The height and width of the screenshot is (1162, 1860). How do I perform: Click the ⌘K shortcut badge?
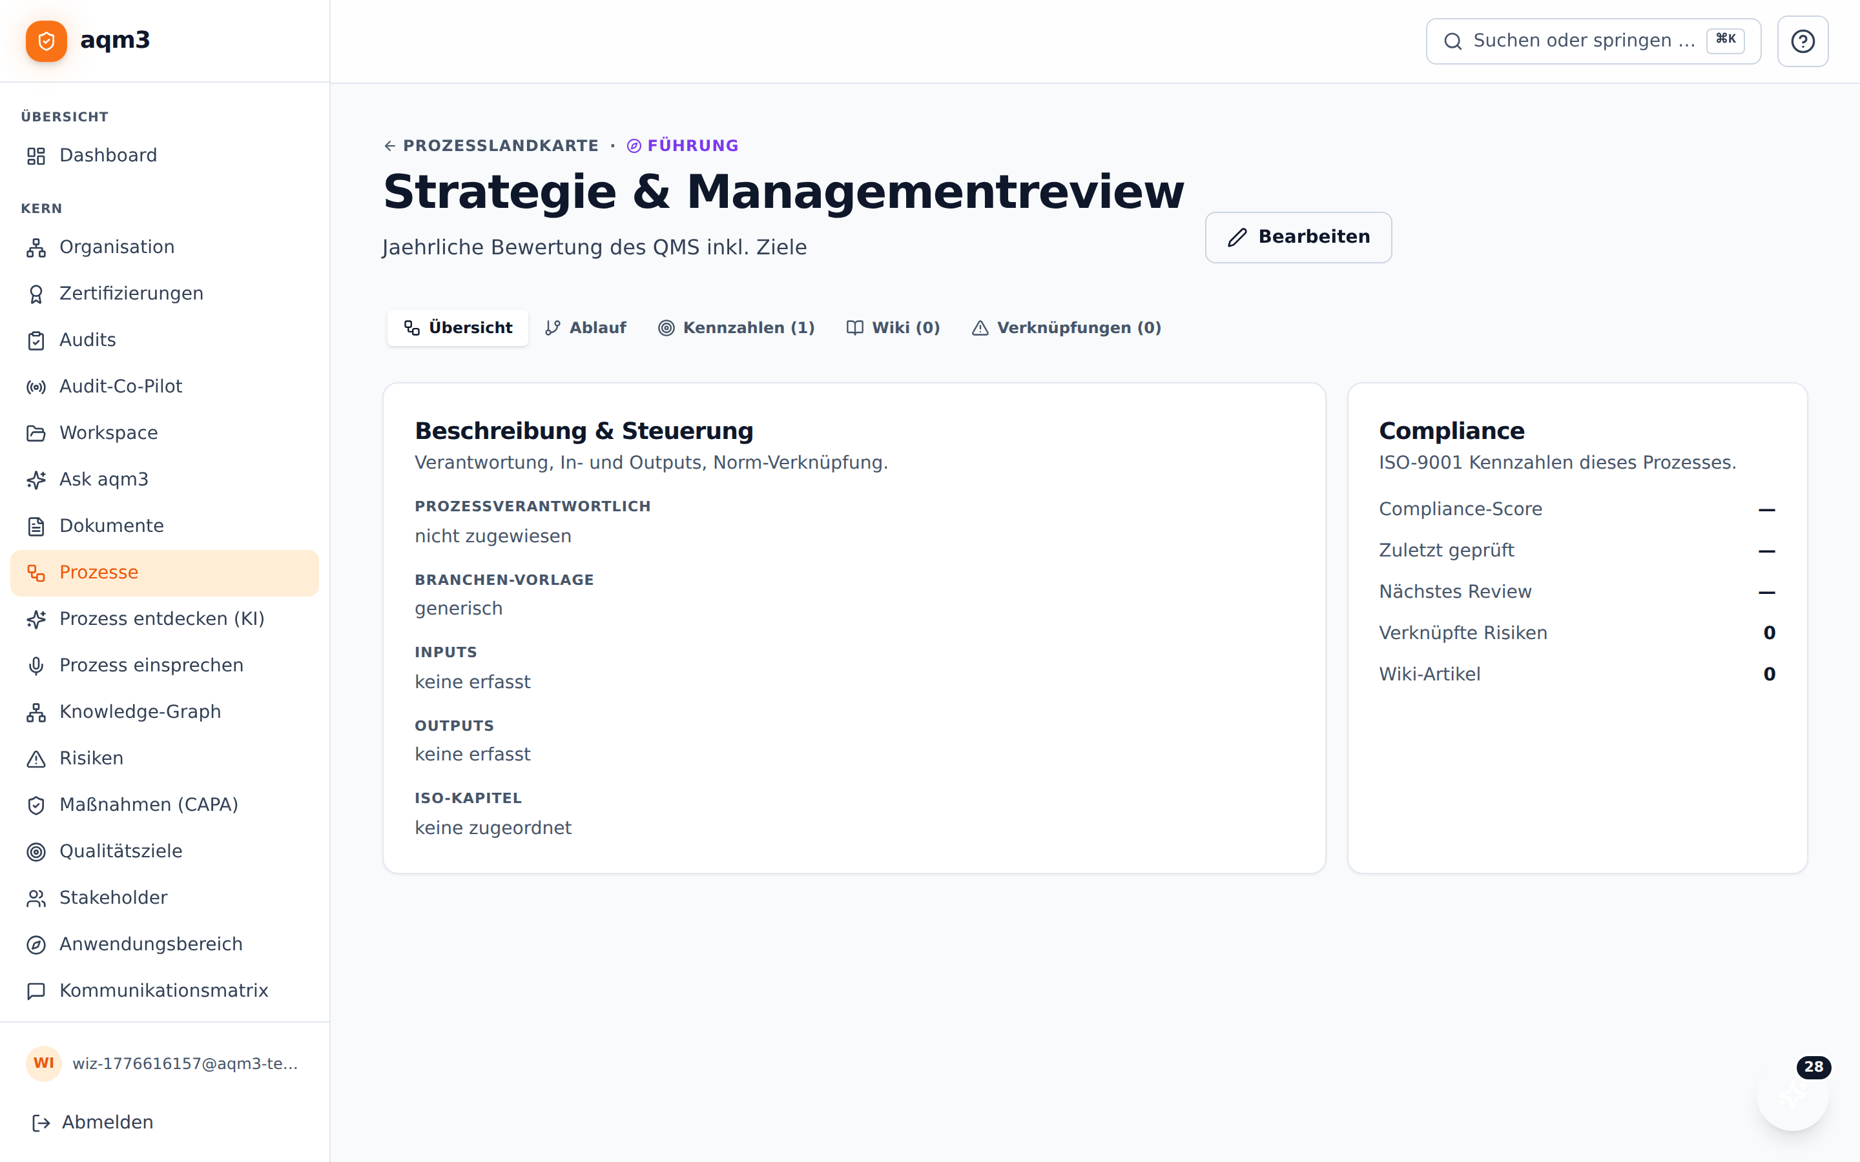(x=1726, y=40)
